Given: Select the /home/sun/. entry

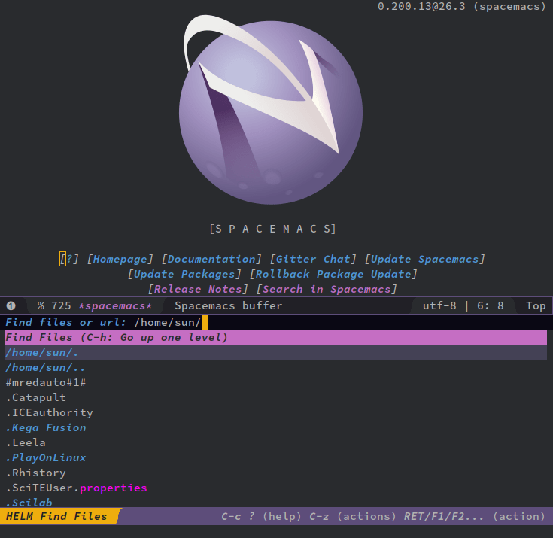Looking at the screenshot, I should (276, 352).
